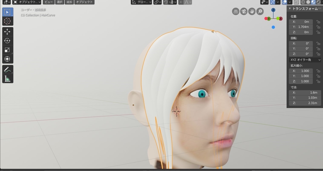Toggle snapping magnet button
The width and height of the screenshot is (323, 171).
[x=166, y=2]
